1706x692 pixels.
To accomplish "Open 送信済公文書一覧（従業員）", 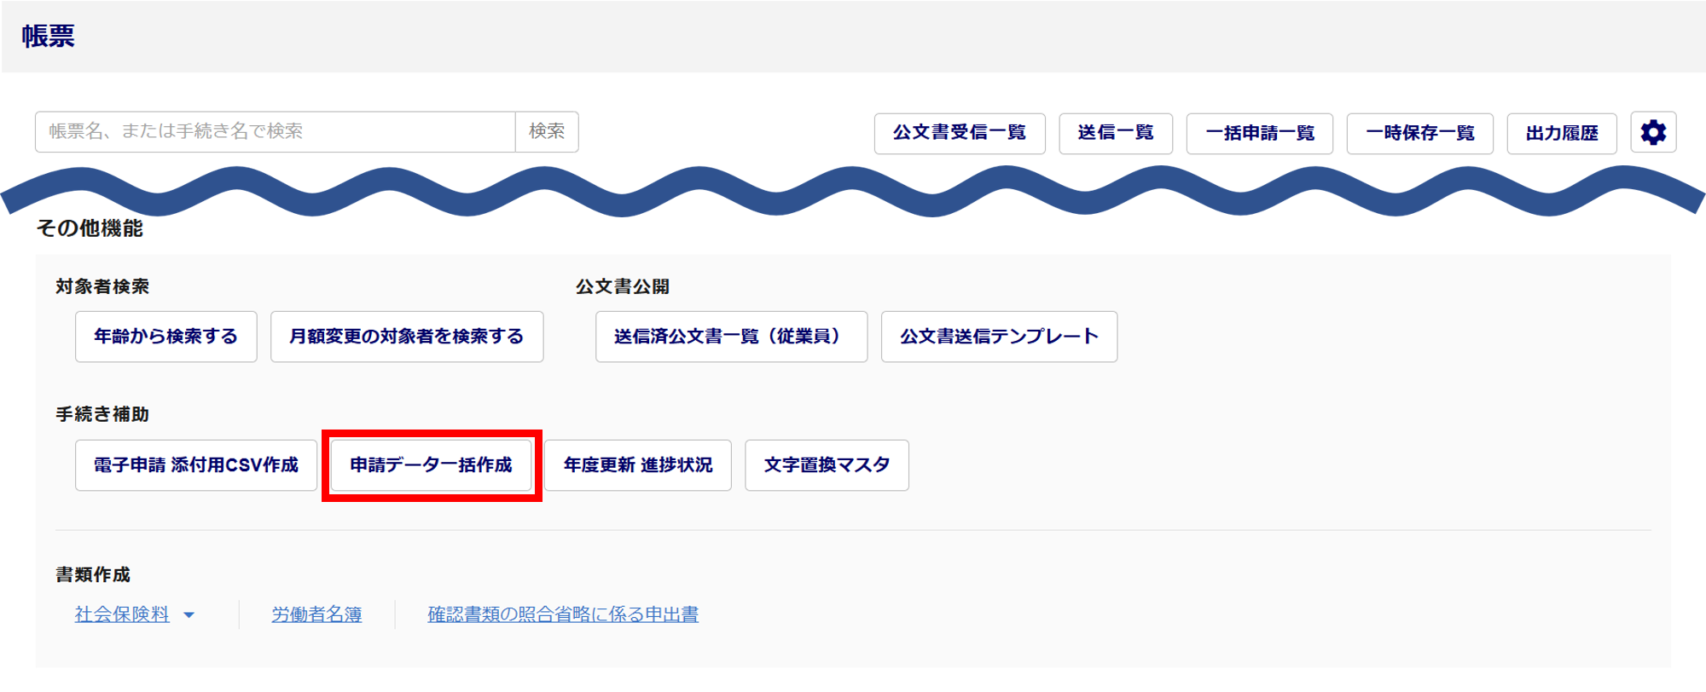I will tap(731, 337).
